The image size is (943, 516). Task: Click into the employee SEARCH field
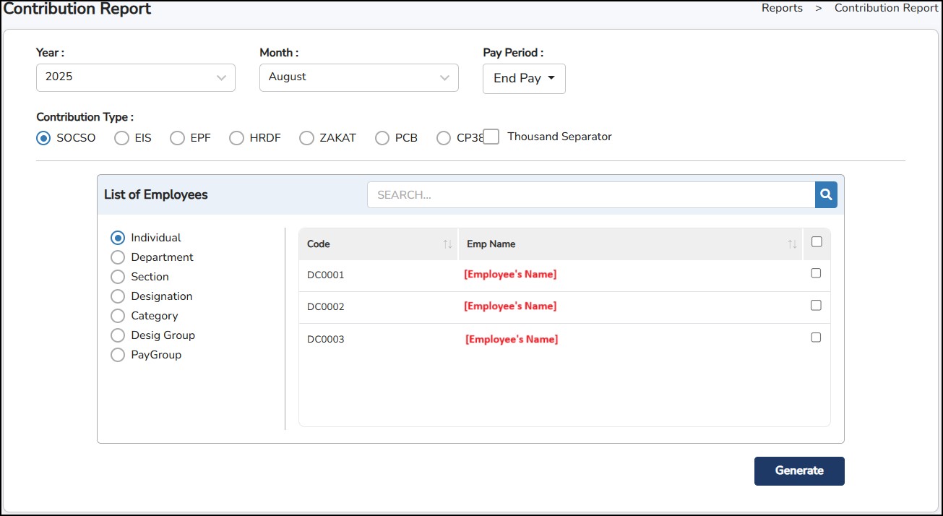[x=590, y=194]
